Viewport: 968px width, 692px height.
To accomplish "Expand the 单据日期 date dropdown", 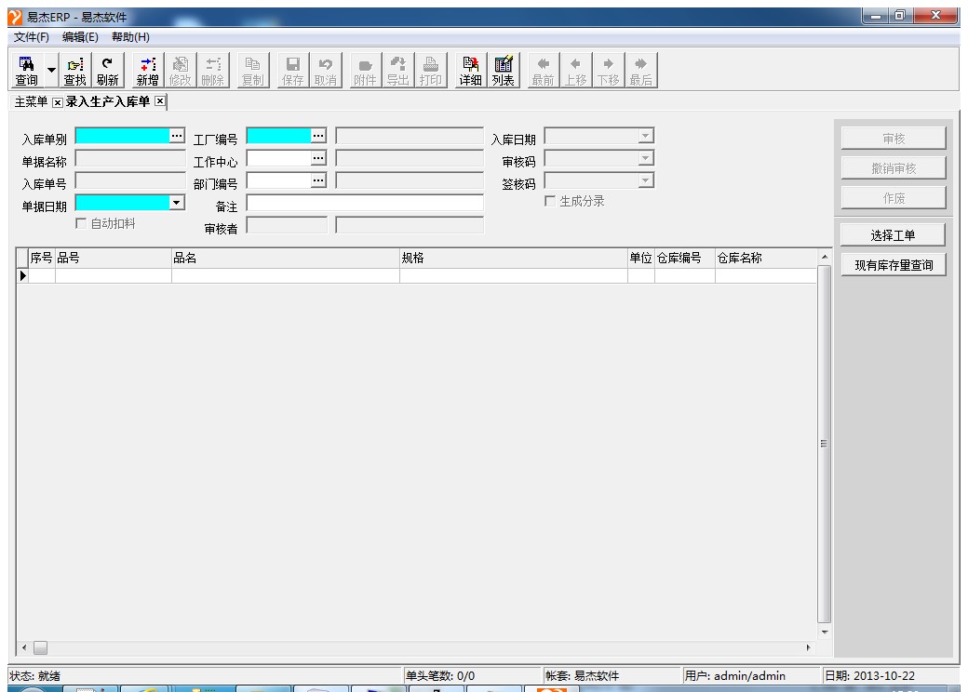I will [177, 202].
